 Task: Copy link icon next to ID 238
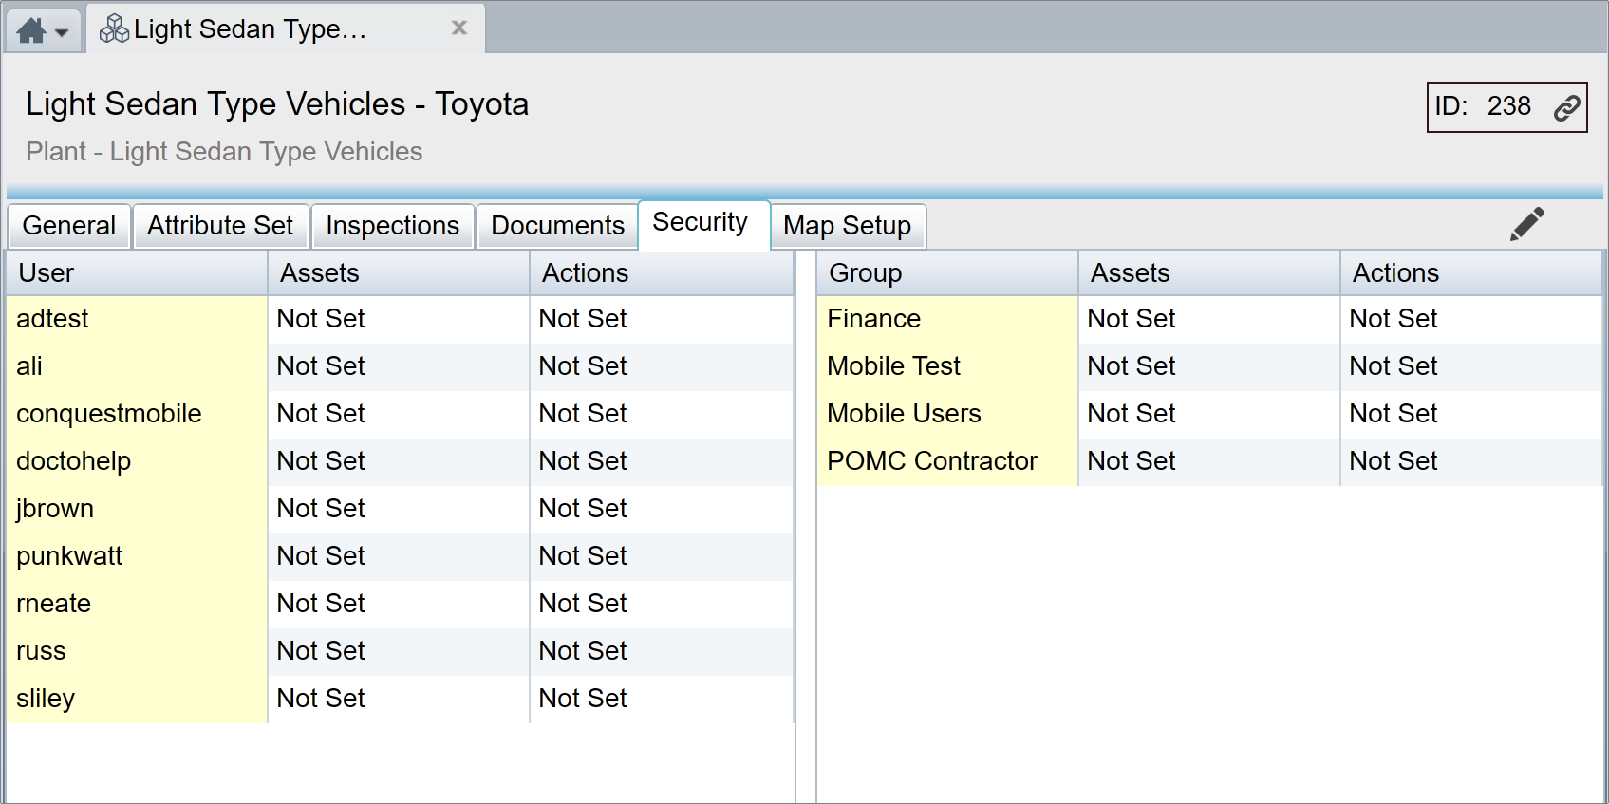1566,107
